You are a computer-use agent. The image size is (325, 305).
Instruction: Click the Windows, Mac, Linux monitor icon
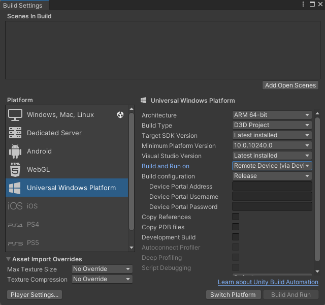click(15, 115)
